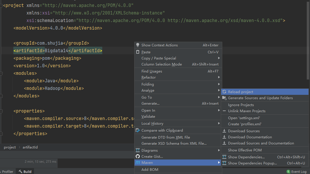310x174 pixels.
Task: Choose Show Effective POM
Action: [x=245, y=150]
